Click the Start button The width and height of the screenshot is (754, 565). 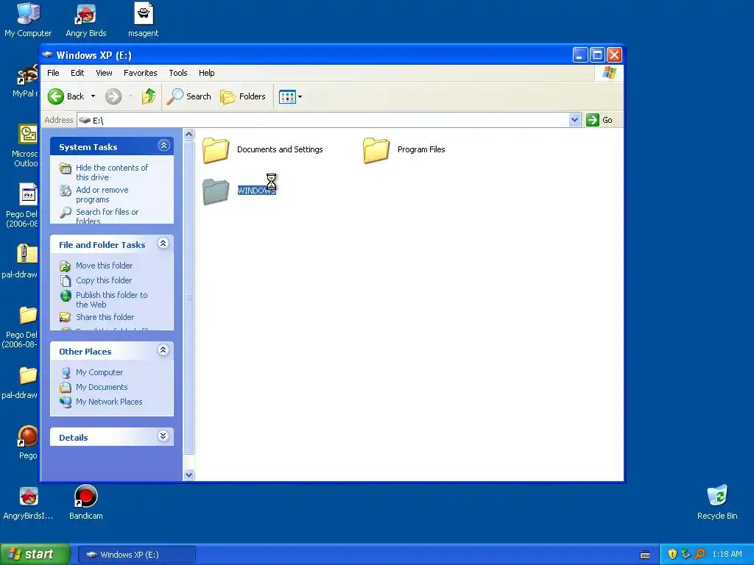[35, 555]
